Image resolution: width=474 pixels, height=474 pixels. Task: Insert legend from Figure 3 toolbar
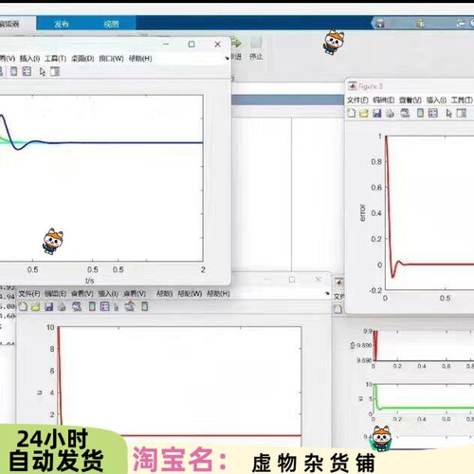coord(433,113)
